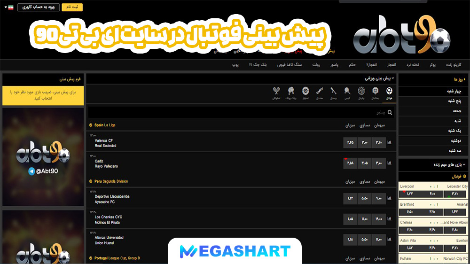Select the Ping Pong (پینگ پونگ) sport icon
Viewport: 470px width, 264px height.
tap(291, 93)
